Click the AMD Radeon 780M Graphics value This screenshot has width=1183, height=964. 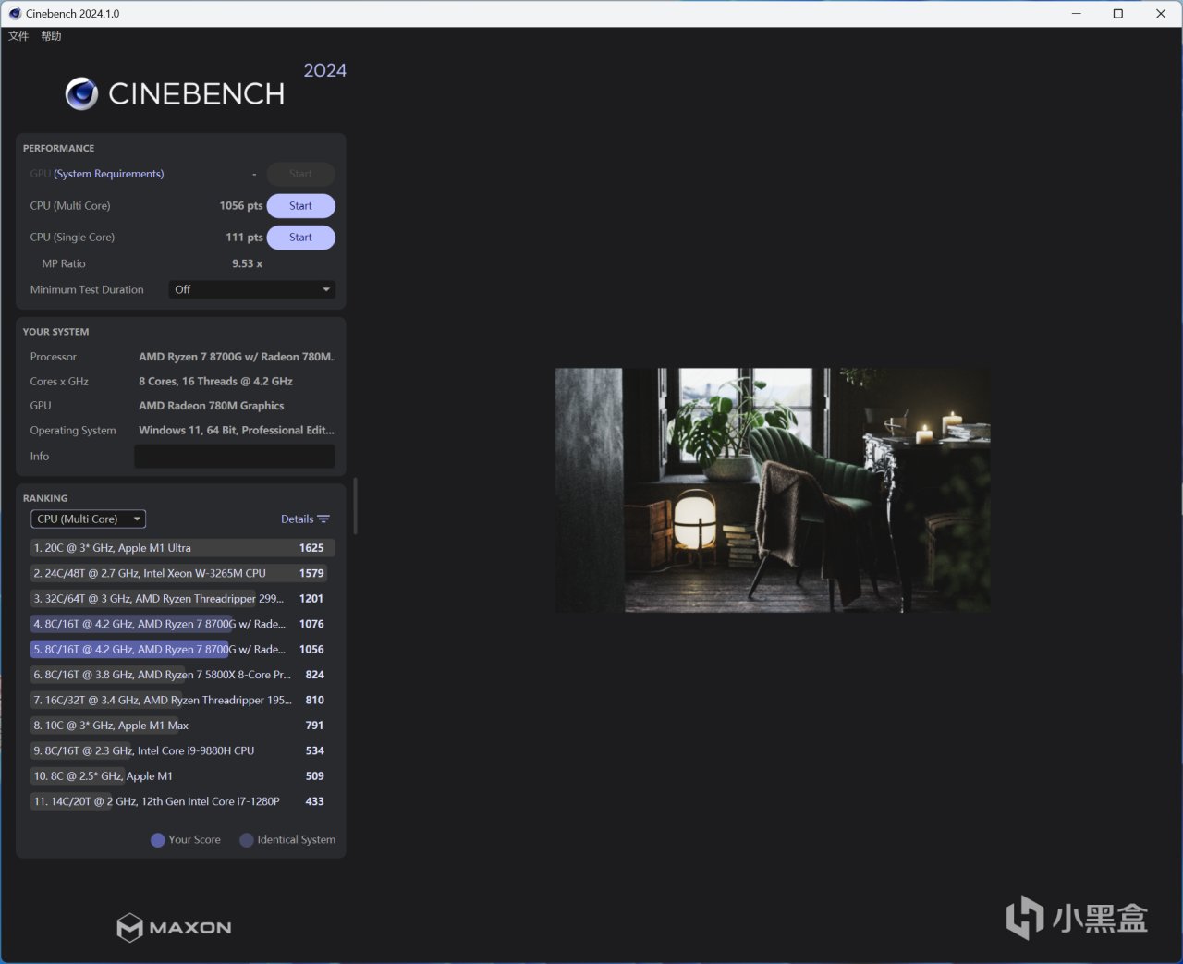click(x=212, y=406)
